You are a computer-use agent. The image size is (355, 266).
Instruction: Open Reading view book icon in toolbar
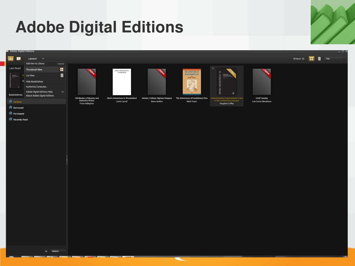[x=19, y=59]
